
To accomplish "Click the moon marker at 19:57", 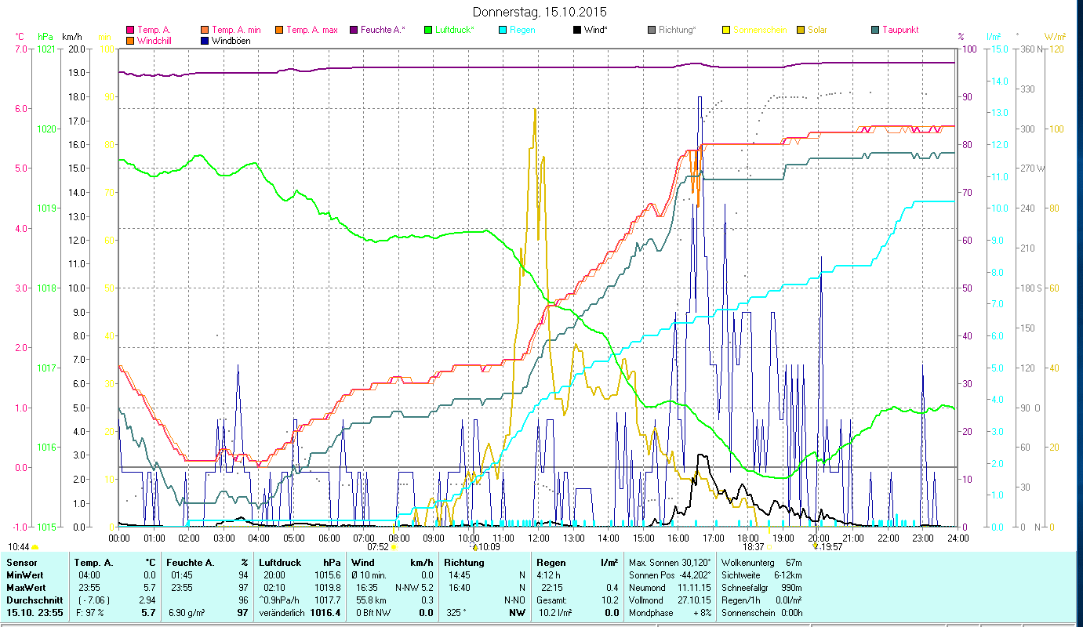I will tap(816, 547).
